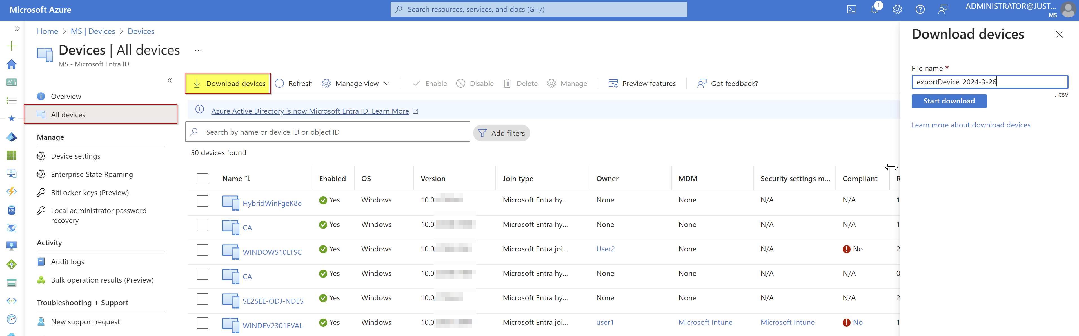Sort devices by Name column
Screen dimensions: 1079x336
[236, 179]
